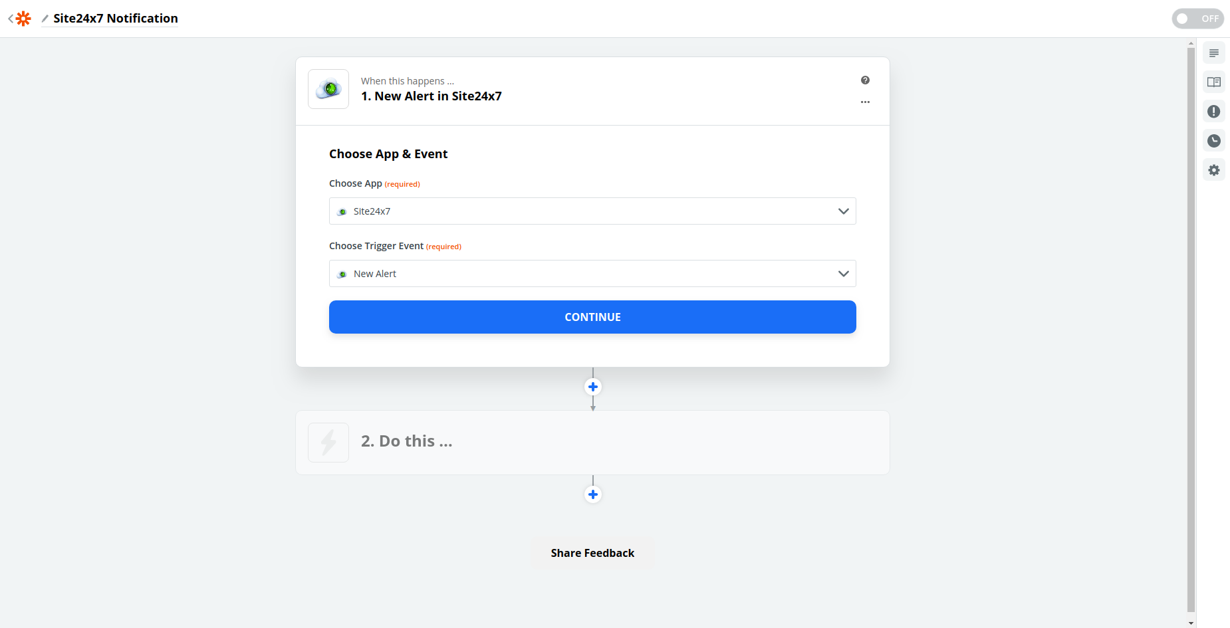Expand the Choose App dropdown

[x=592, y=211]
